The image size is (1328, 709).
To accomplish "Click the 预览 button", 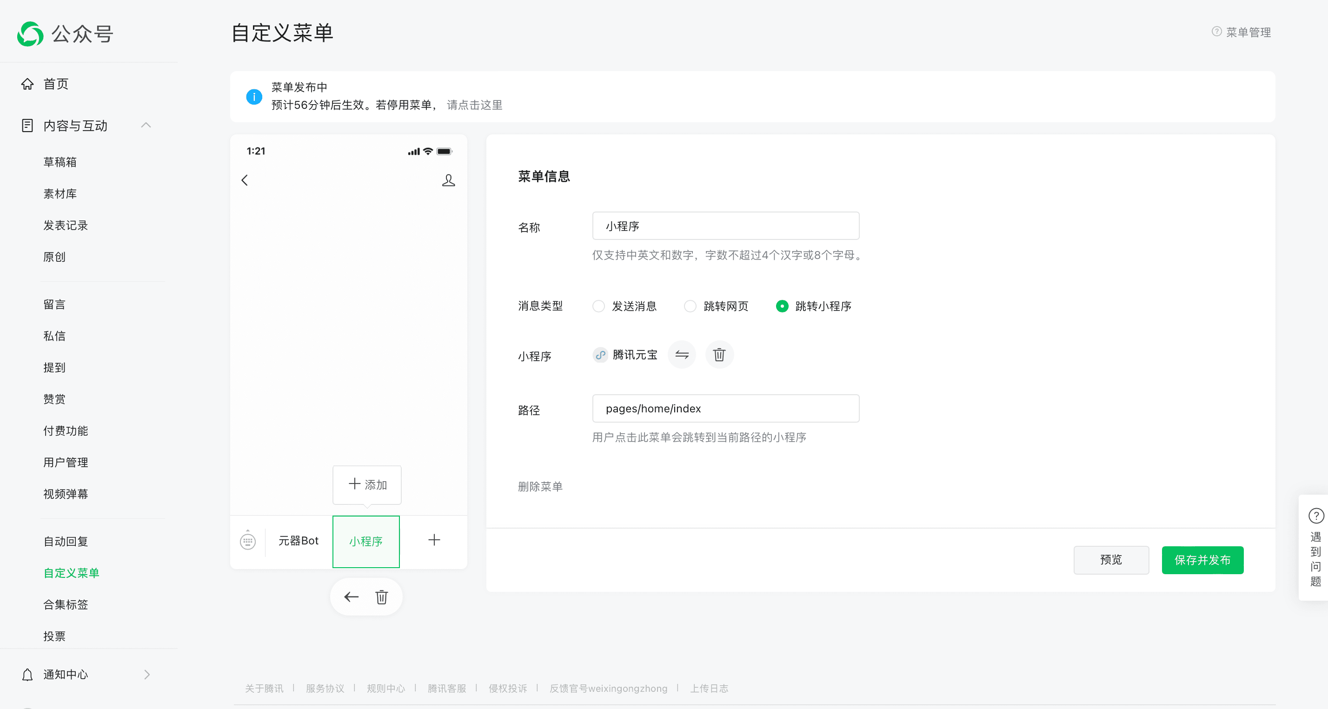I will pyautogui.click(x=1111, y=560).
